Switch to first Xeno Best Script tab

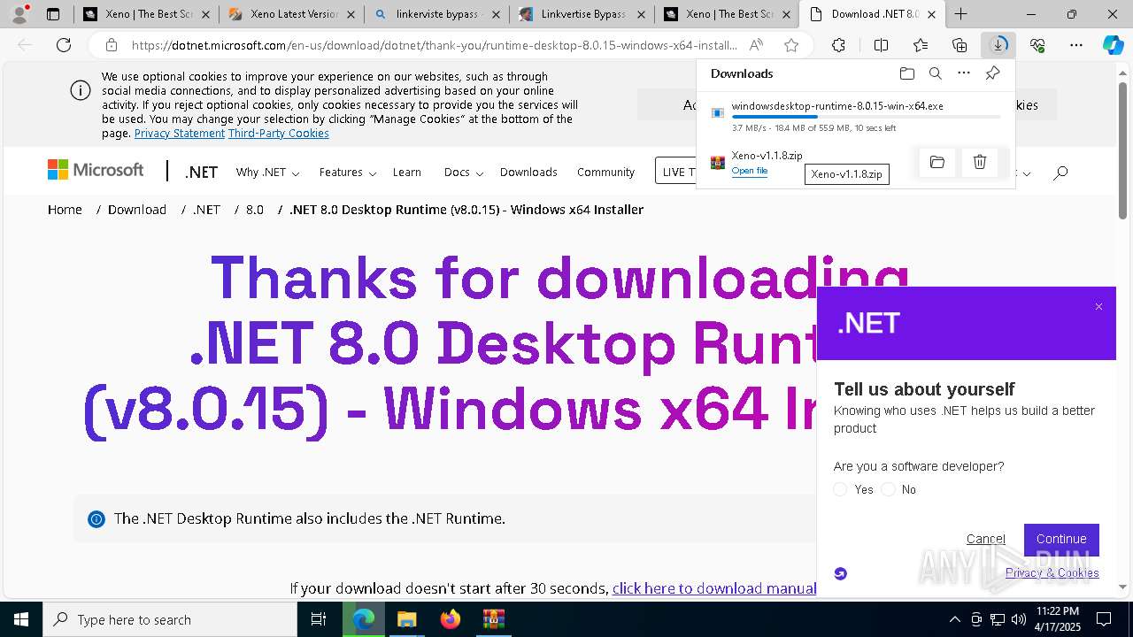[x=147, y=14]
